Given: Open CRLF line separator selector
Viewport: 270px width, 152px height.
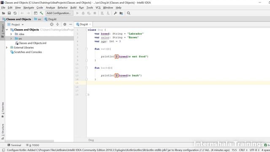Looking at the screenshot, I should [x=243, y=150].
